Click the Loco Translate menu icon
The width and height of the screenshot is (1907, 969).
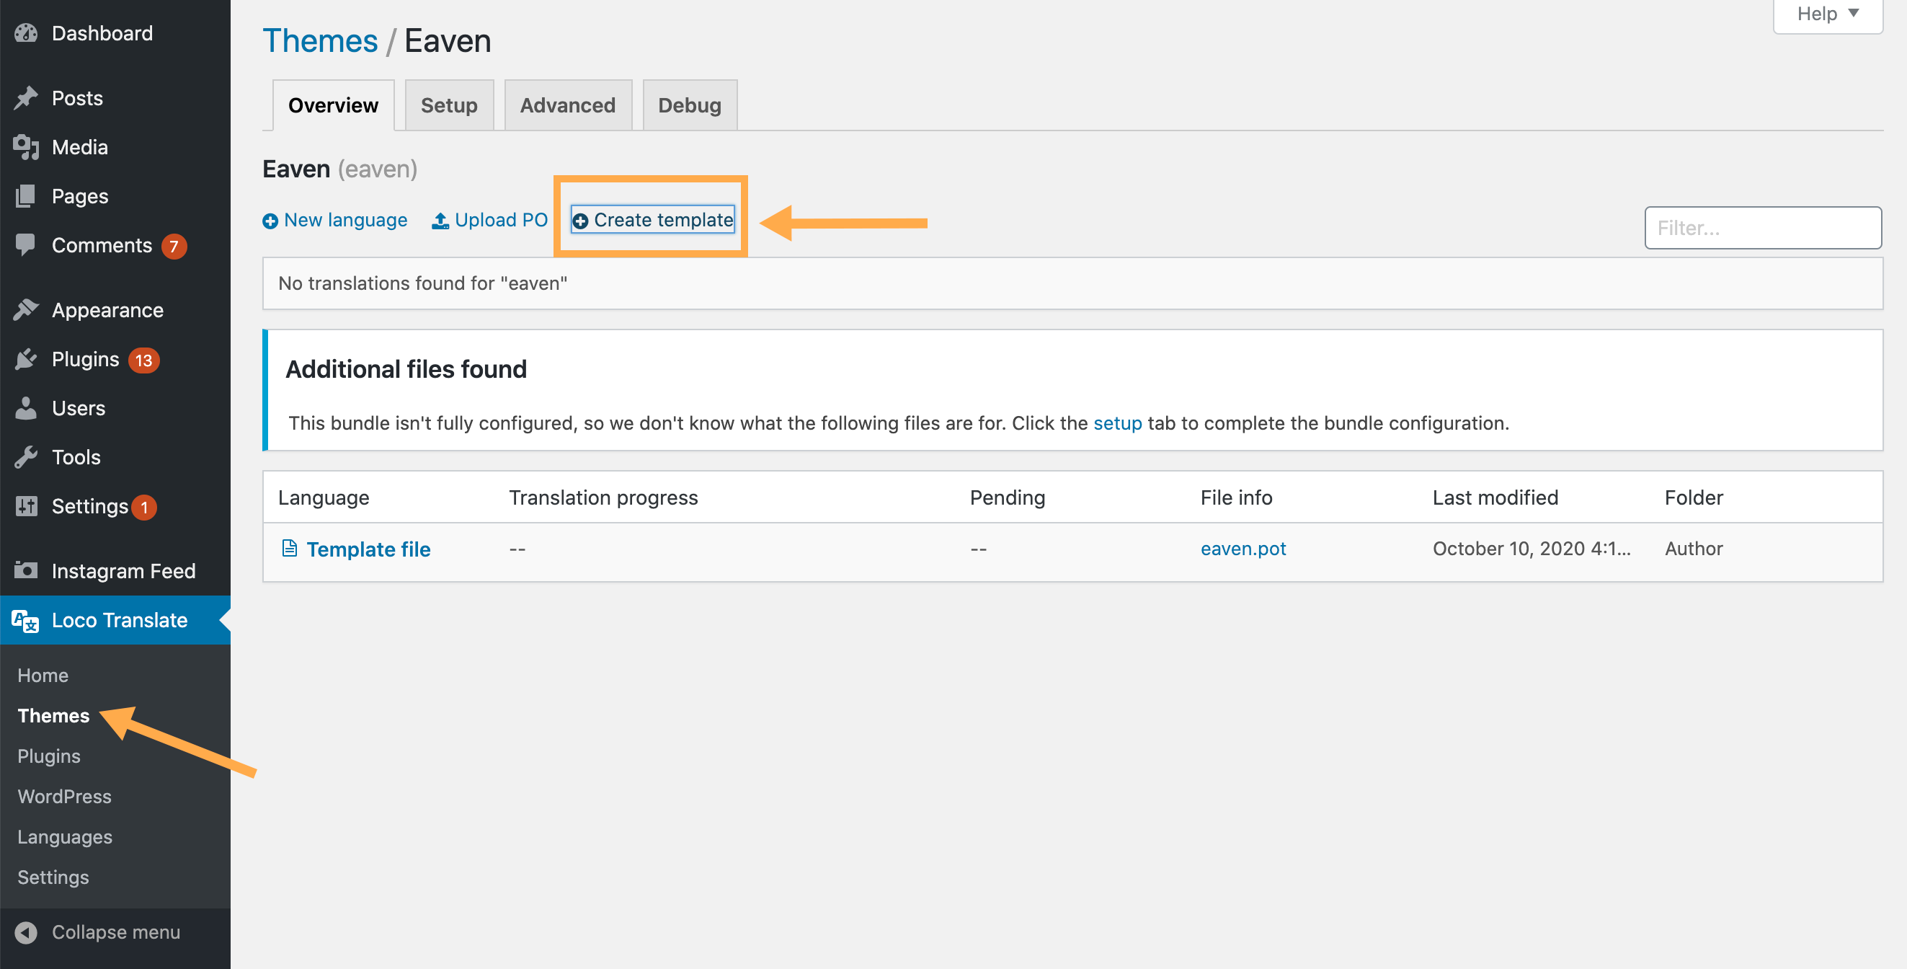(26, 621)
